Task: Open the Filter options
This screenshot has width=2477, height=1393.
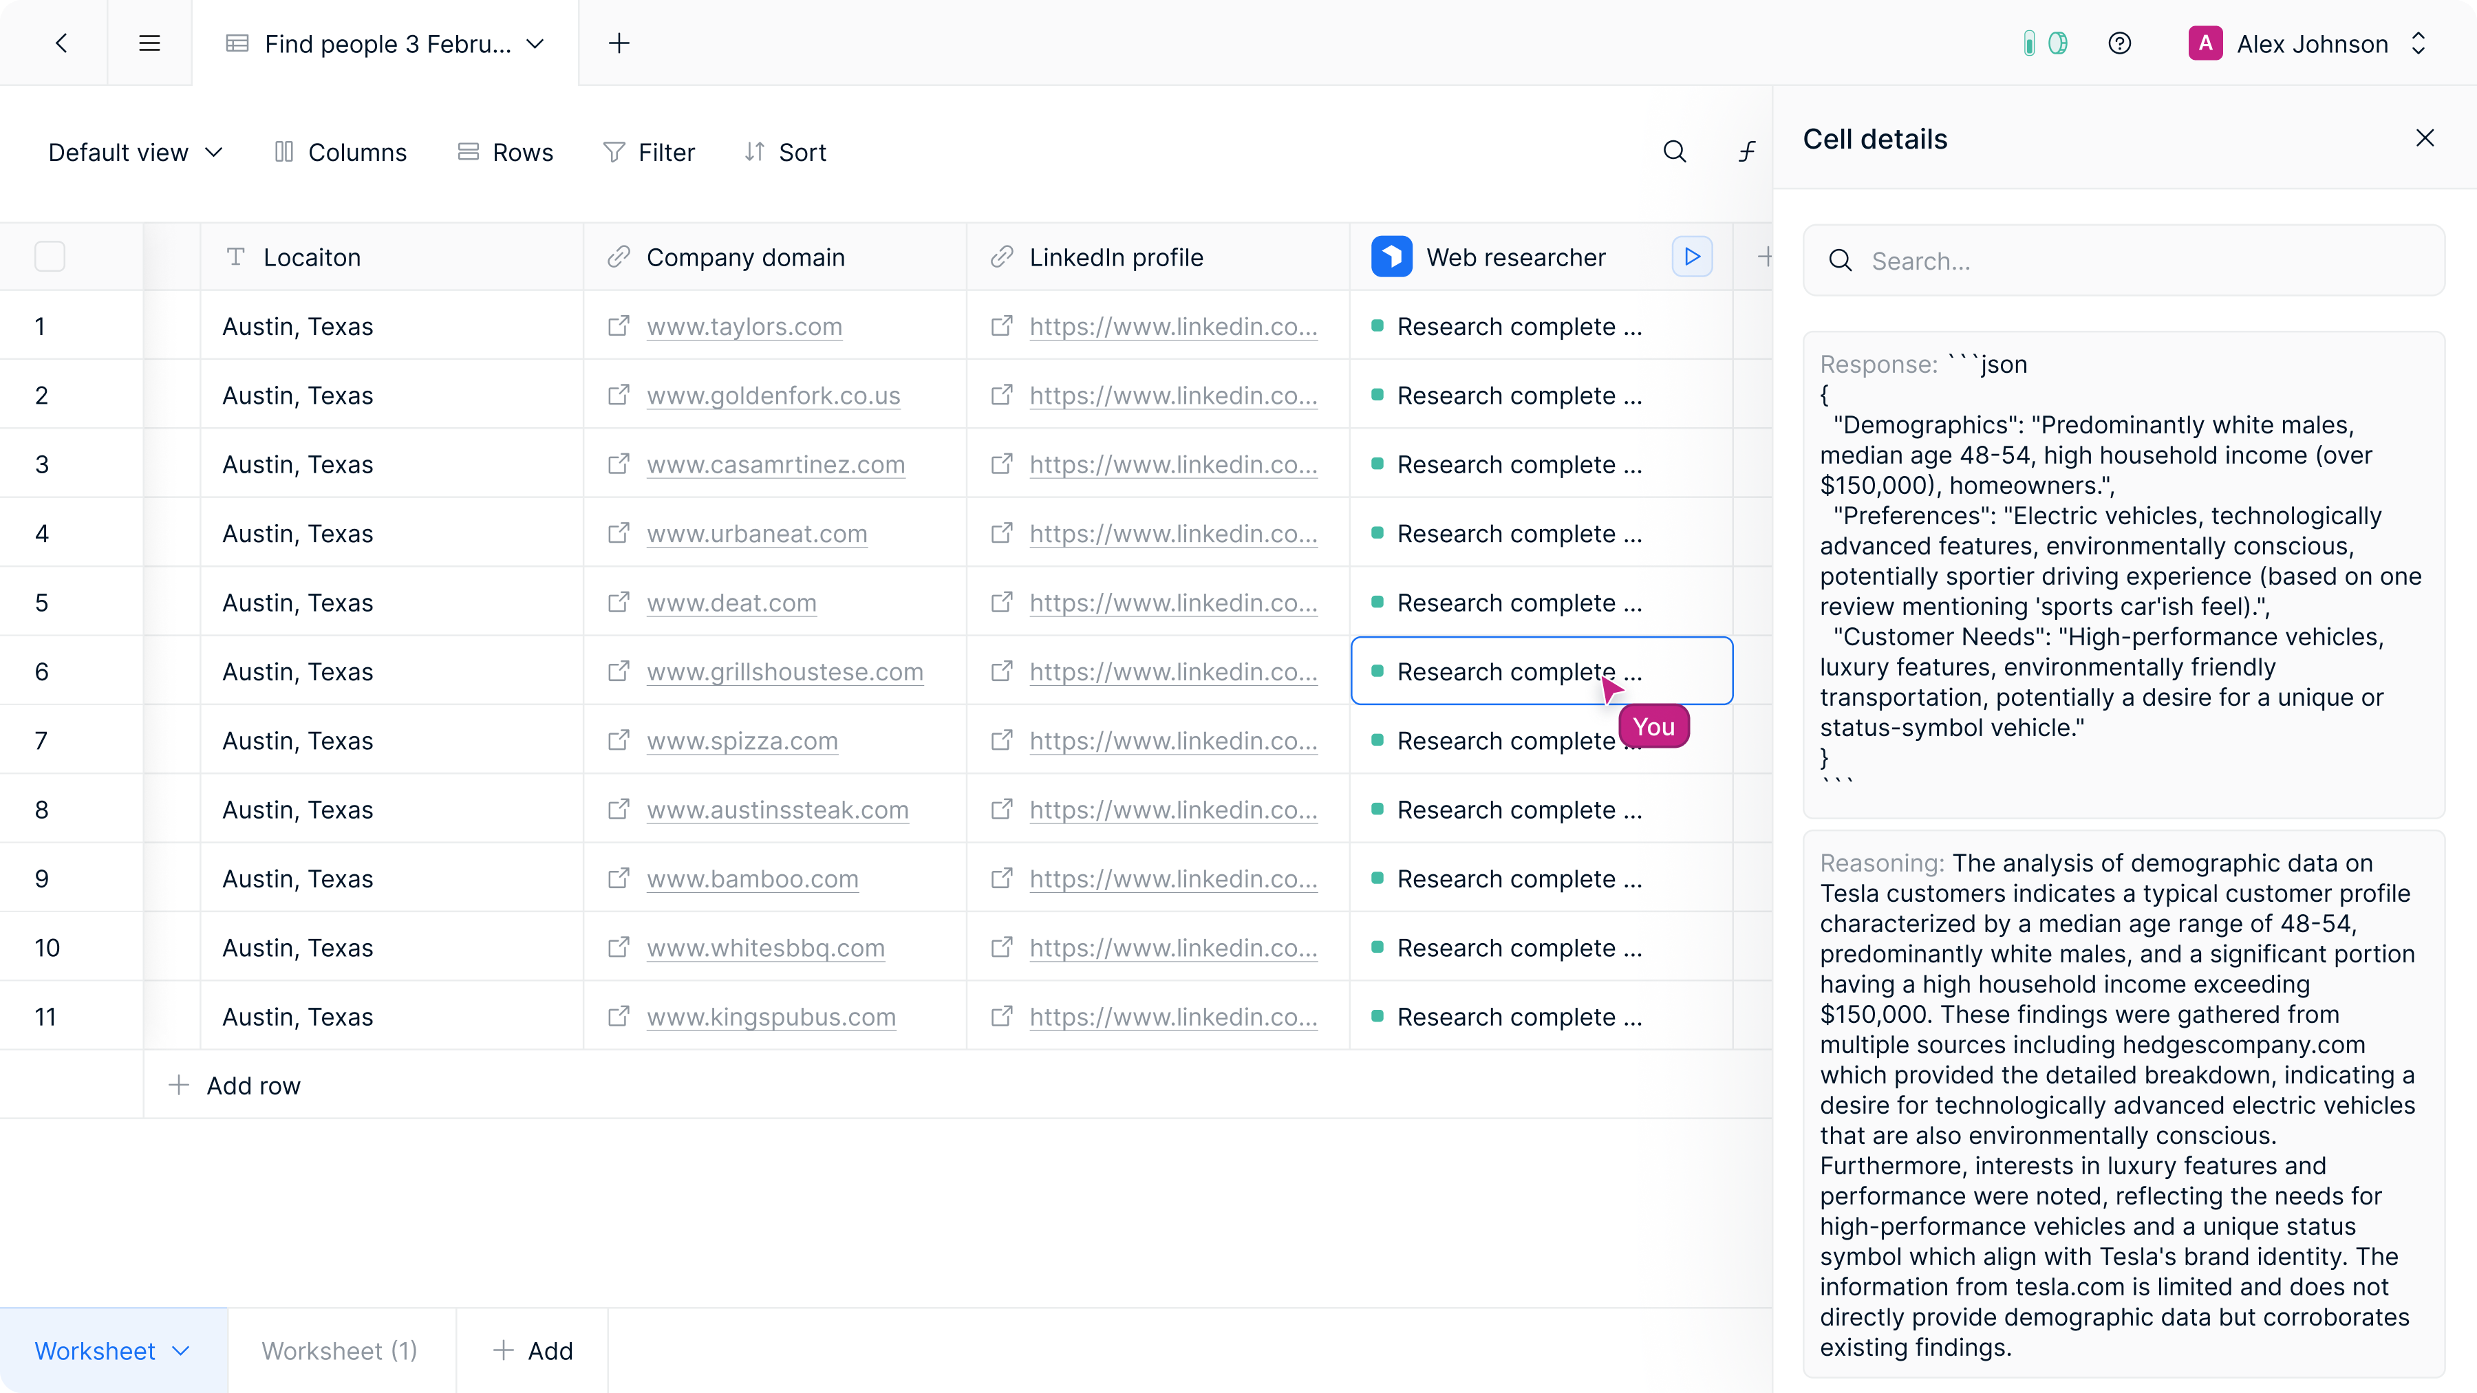Action: [648, 152]
